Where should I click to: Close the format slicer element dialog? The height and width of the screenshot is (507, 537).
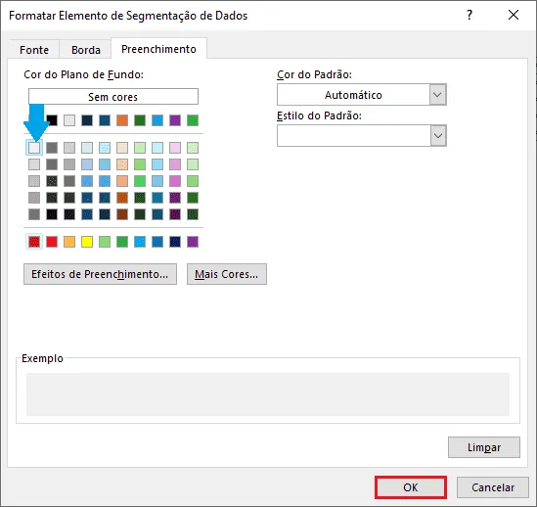pyautogui.click(x=514, y=15)
